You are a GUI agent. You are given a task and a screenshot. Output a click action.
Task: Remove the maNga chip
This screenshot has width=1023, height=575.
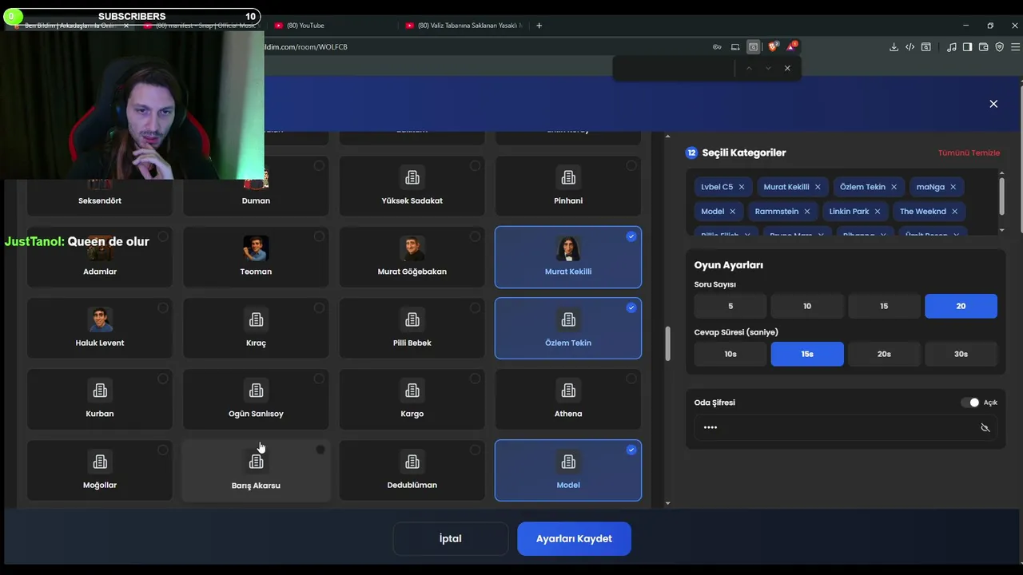click(953, 187)
